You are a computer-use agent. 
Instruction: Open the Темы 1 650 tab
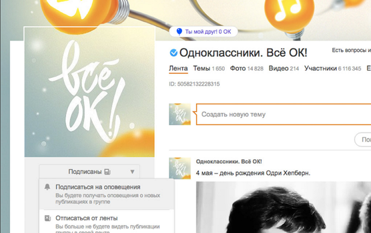209,69
